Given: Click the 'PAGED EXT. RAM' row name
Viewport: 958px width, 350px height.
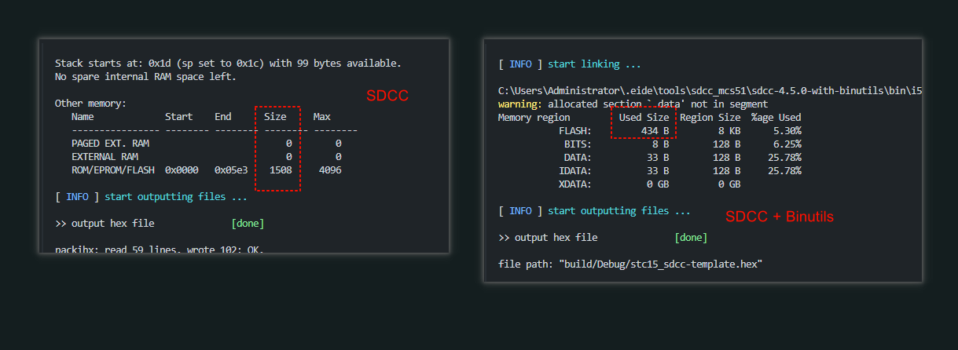Looking at the screenshot, I should click(x=110, y=144).
